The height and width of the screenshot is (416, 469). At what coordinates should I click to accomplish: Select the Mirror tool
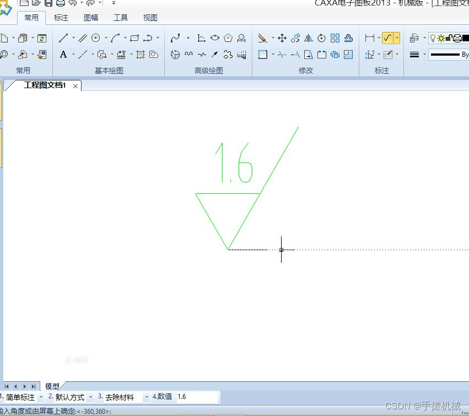(309, 38)
